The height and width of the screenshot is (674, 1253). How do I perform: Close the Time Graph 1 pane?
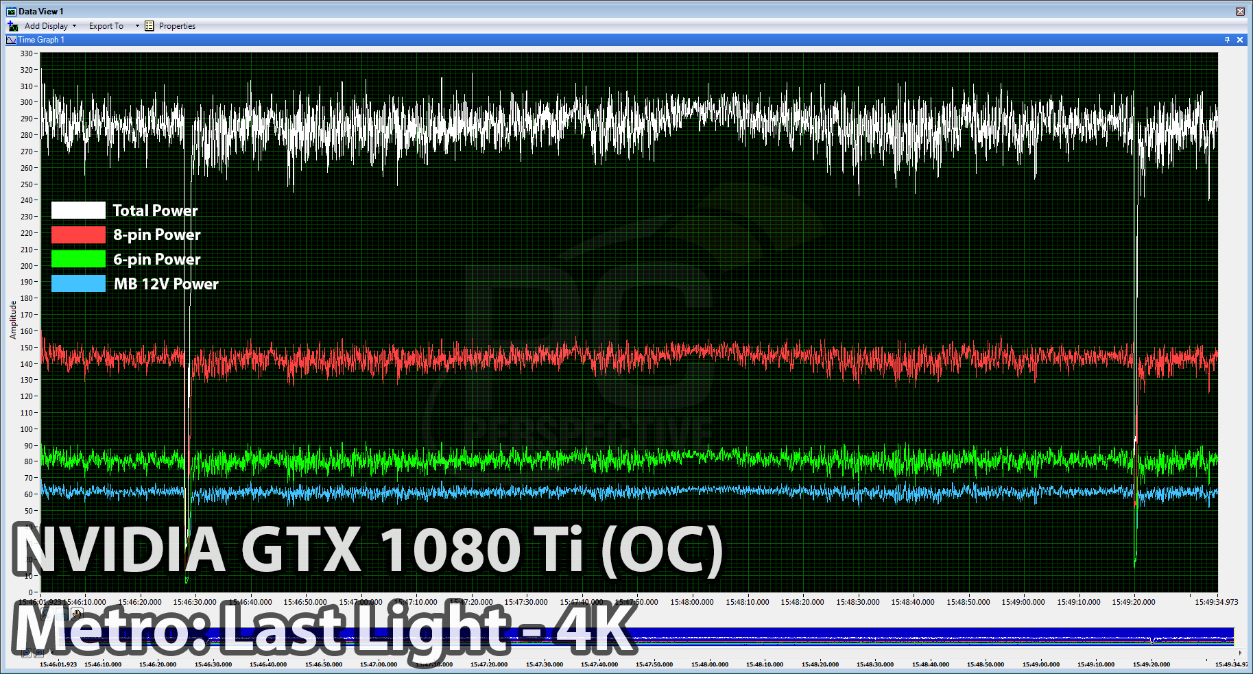(1240, 40)
